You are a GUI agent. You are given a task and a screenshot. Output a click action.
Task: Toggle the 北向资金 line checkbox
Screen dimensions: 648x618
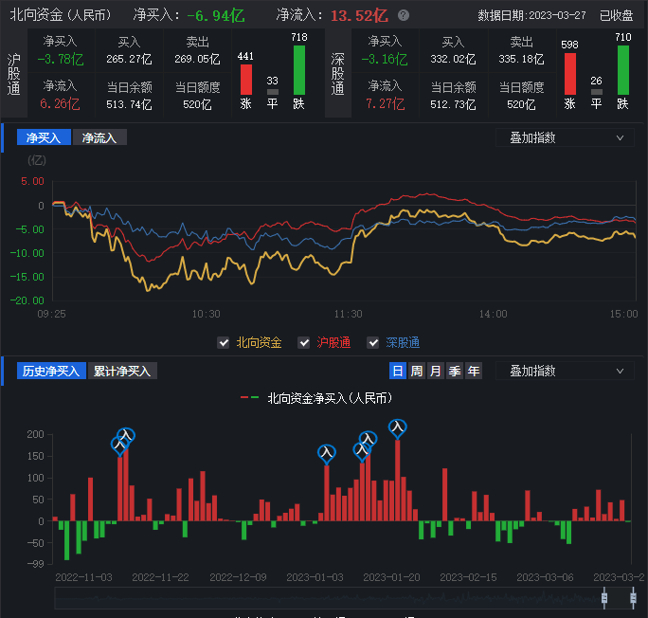(x=224, y=343)
